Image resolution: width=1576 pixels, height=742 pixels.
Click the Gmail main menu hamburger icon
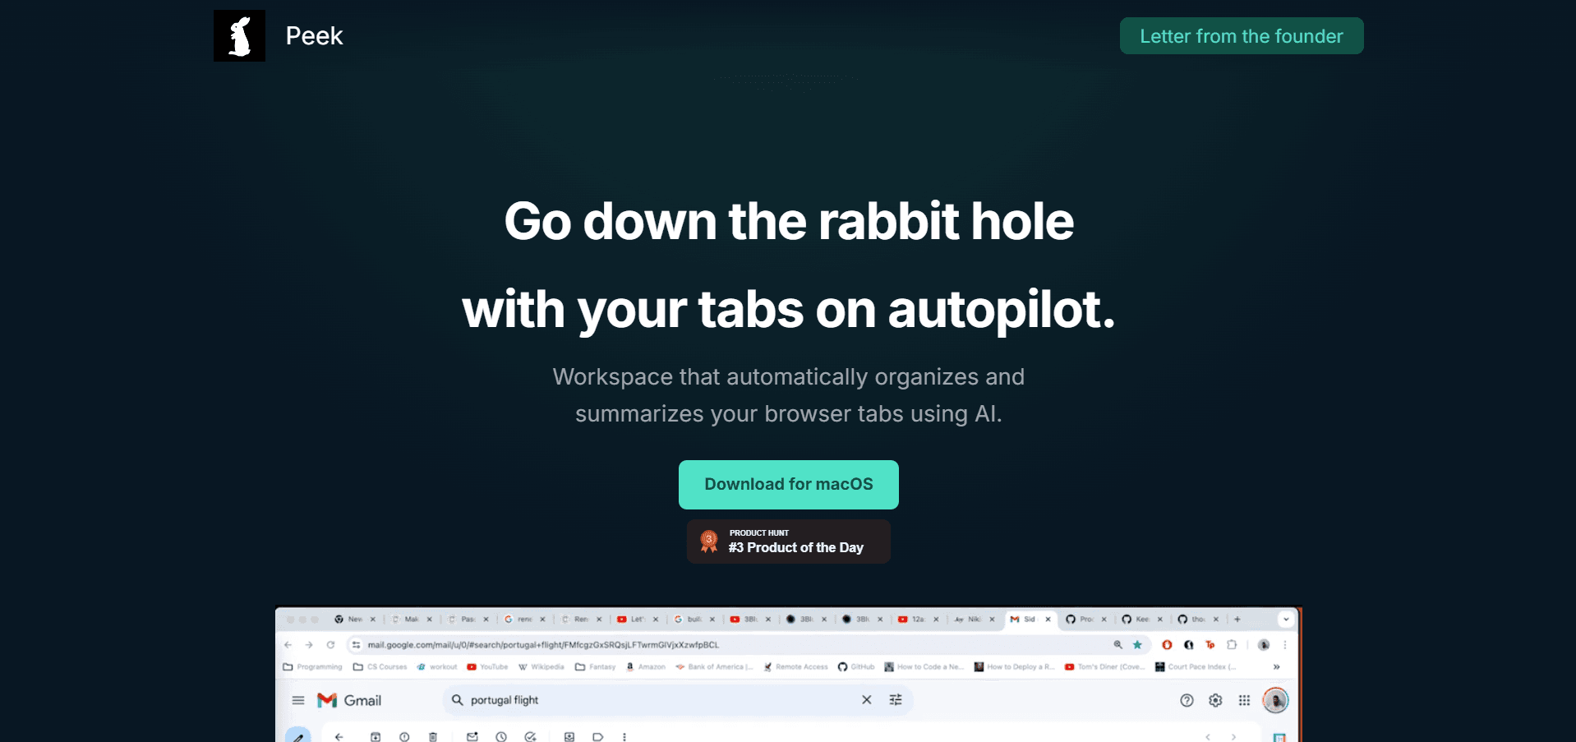pos(298,700)
